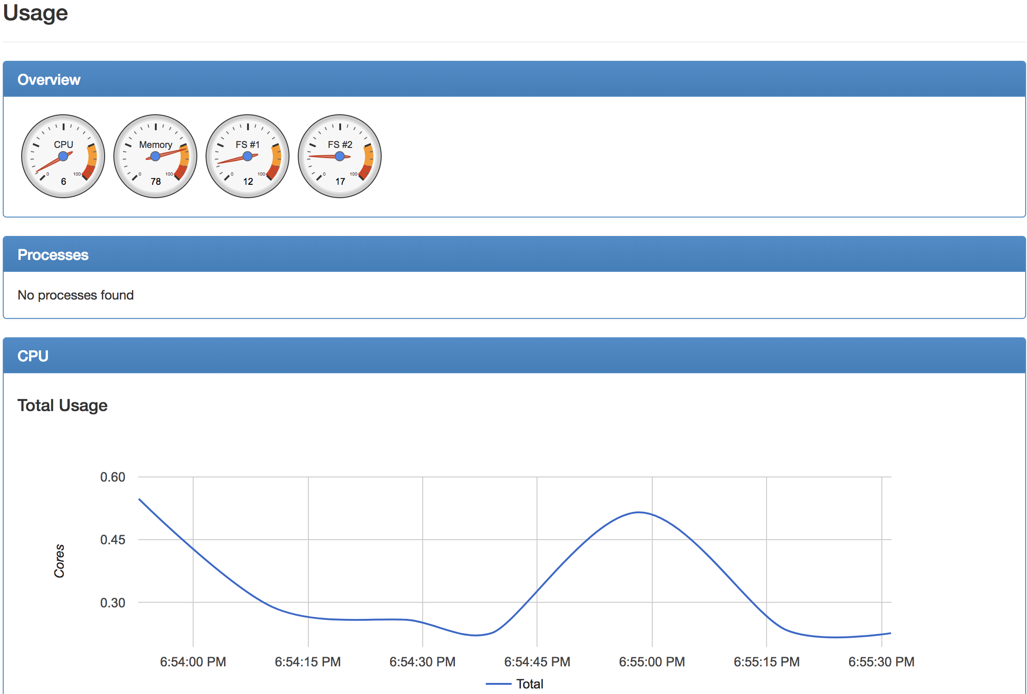Click the 6:55:00 PM axis label
This screenshot has width=1027, height=694.
click(652, 662)
